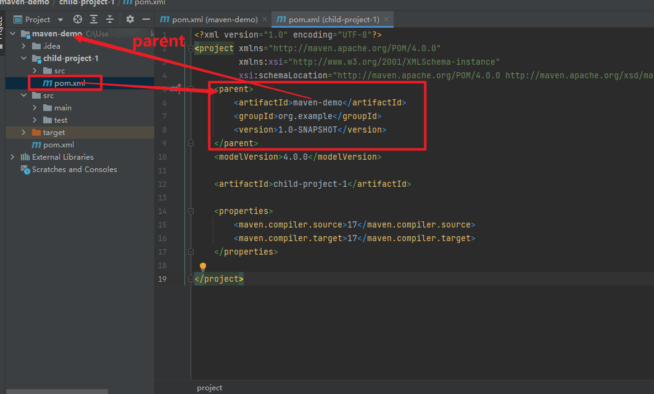654x394 pixels.
Task: Click the closing </project> tag
Action: pyautogui.click(x=219, y=279)
